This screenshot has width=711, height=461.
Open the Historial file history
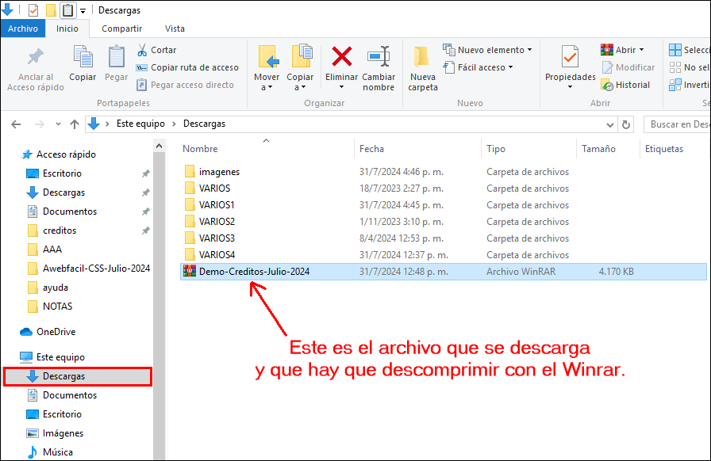click(625, 85)
